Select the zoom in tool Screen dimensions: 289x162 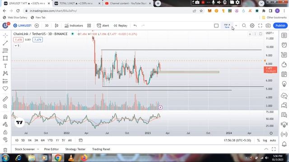(5, 106)
